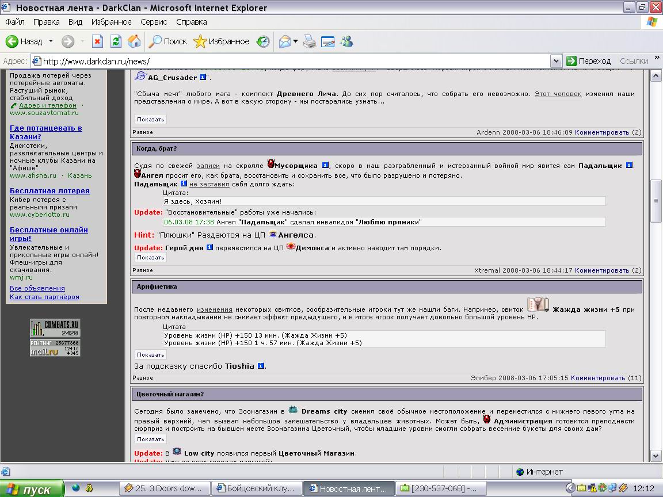Click the Жажда жизни scroll icon
The width and height of the screenshot is (663, 497).
point(538,305)
